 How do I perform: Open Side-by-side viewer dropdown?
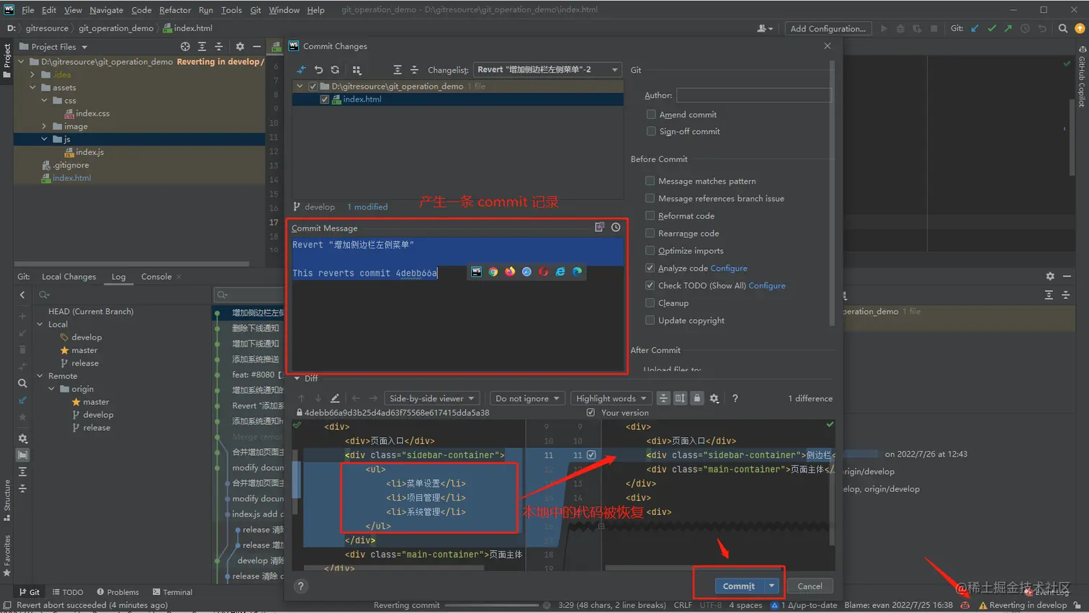[x=431, y=398]
